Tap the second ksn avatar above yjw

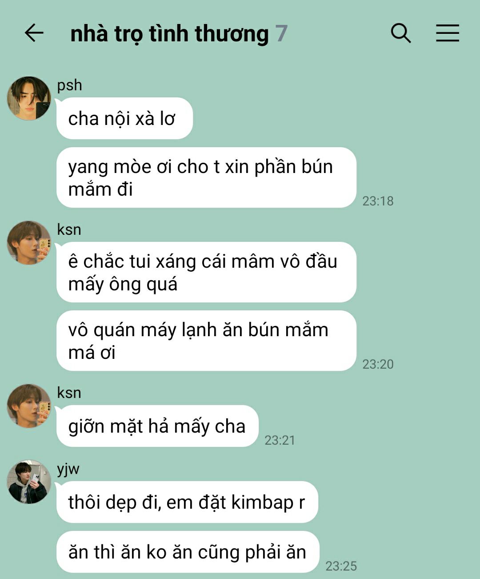pyautogui.click(x=29, y=406)
